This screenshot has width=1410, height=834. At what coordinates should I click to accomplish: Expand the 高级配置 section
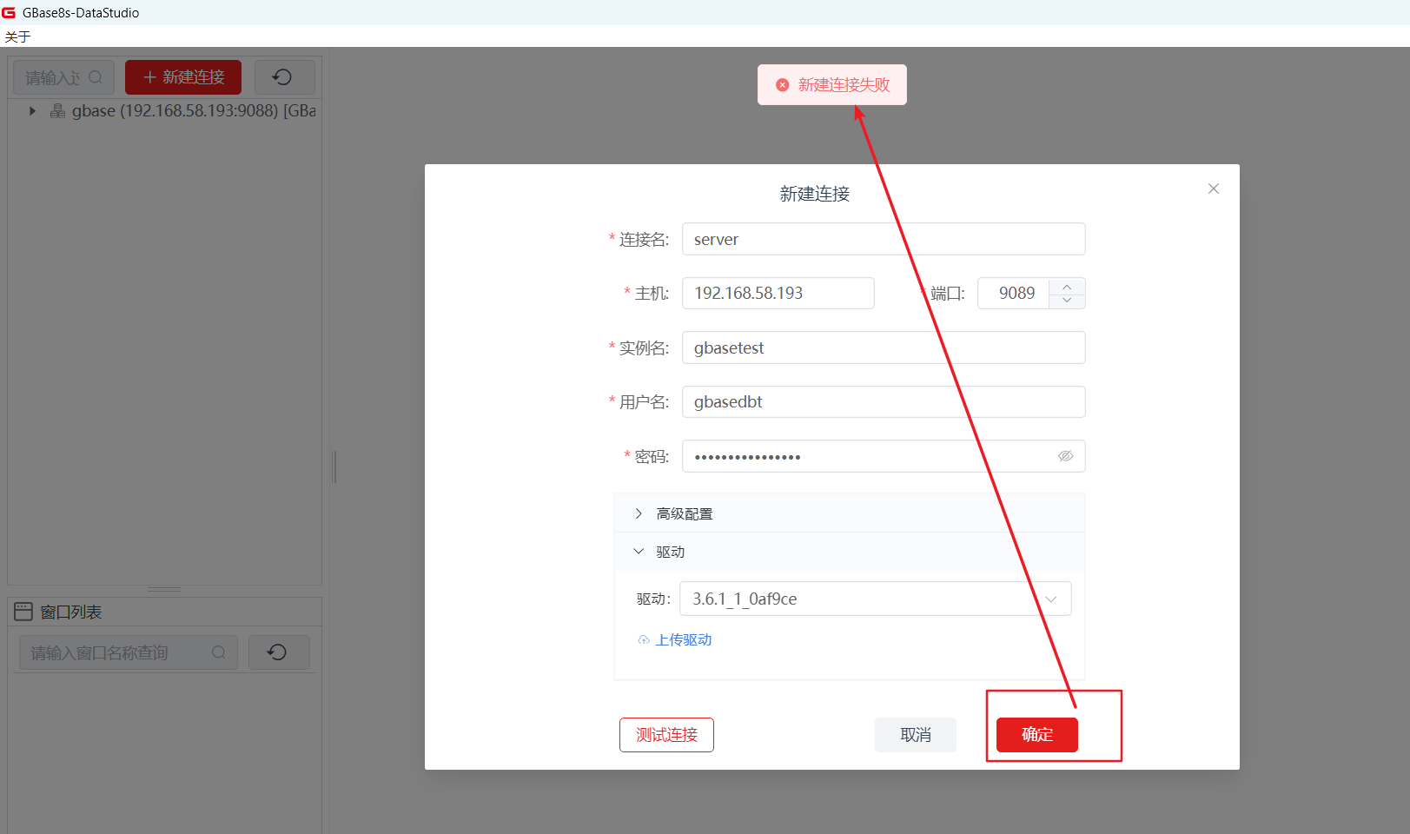pos(850,513)
